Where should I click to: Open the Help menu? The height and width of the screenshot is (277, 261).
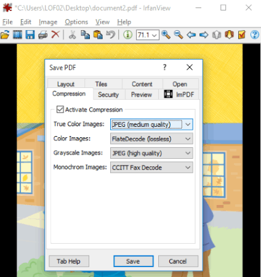pos(124,22)
